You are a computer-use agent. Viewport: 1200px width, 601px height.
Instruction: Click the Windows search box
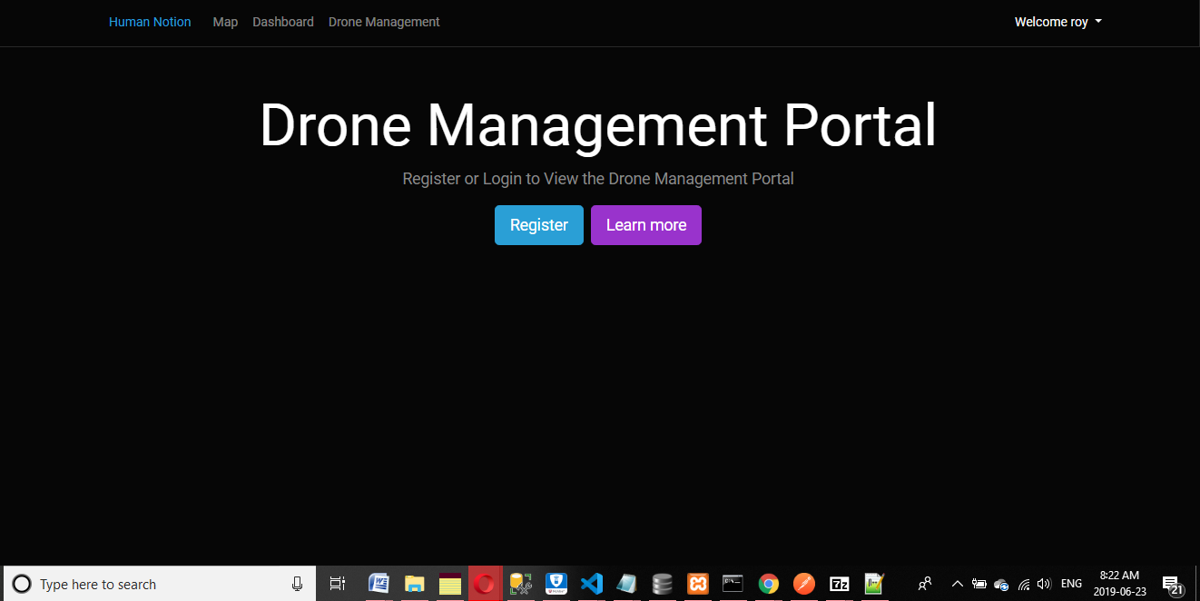159,584
